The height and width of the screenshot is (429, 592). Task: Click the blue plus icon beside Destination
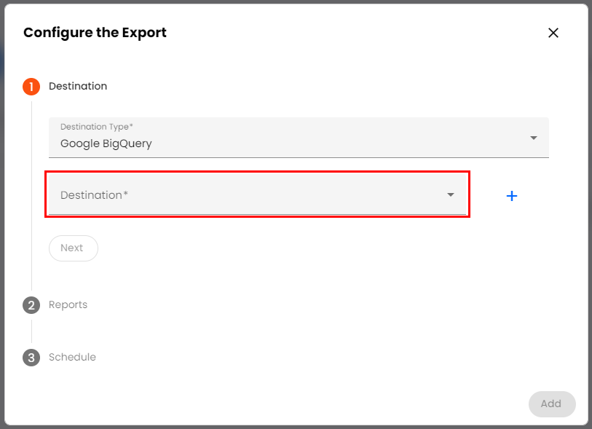pos(512,196)
